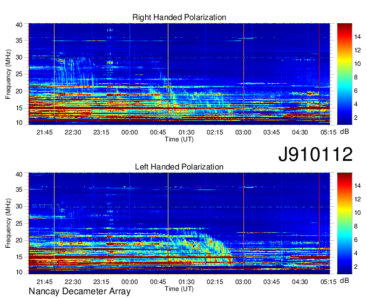Click the "30" frequency tick of Right Handed plot
The image size is (367, 298).
click(x=19, y=57)
